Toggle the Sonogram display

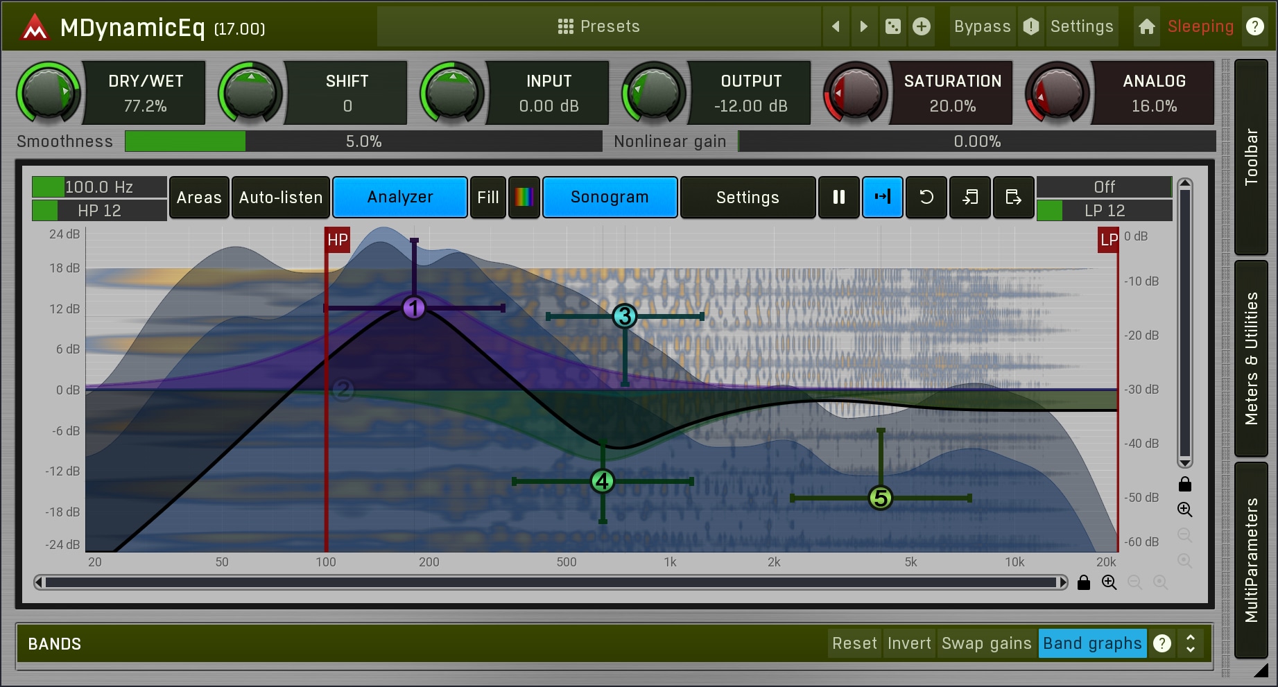click(x=610, y=198)
